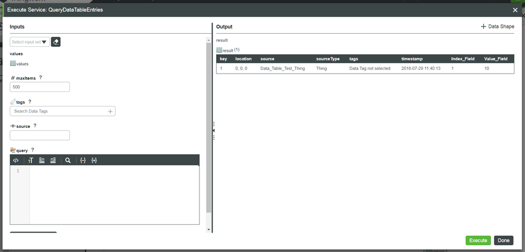Image resolution: width=525 pixels, height=252 pixels.
Task: Click the plus icon to add data tag
Action: point(110,111)
